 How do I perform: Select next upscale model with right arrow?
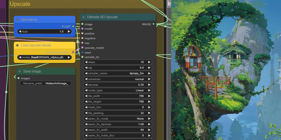click(69, 57)
